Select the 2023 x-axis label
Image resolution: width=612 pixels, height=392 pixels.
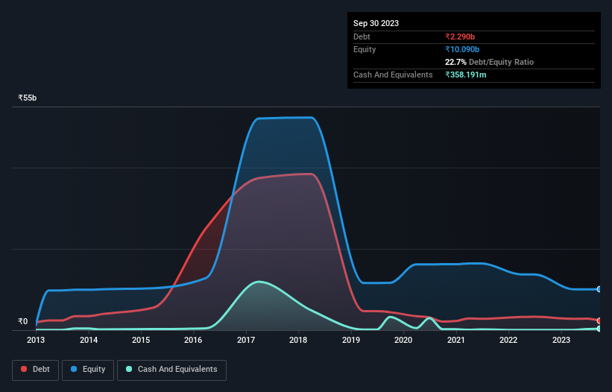pyautogui.click(x=561, y=340)
